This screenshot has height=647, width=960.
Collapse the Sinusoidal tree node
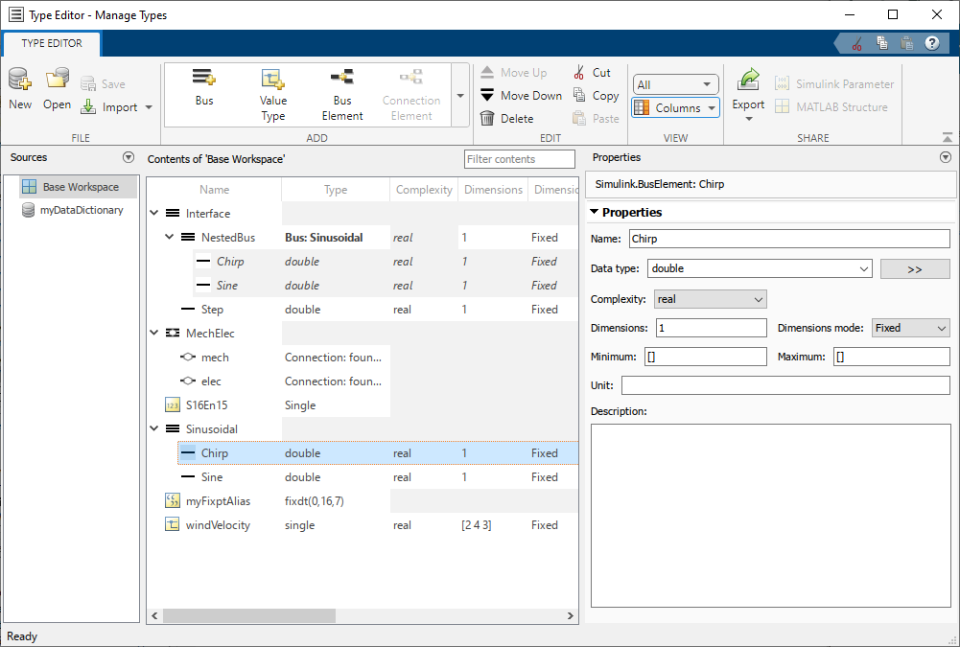[154, 429]
